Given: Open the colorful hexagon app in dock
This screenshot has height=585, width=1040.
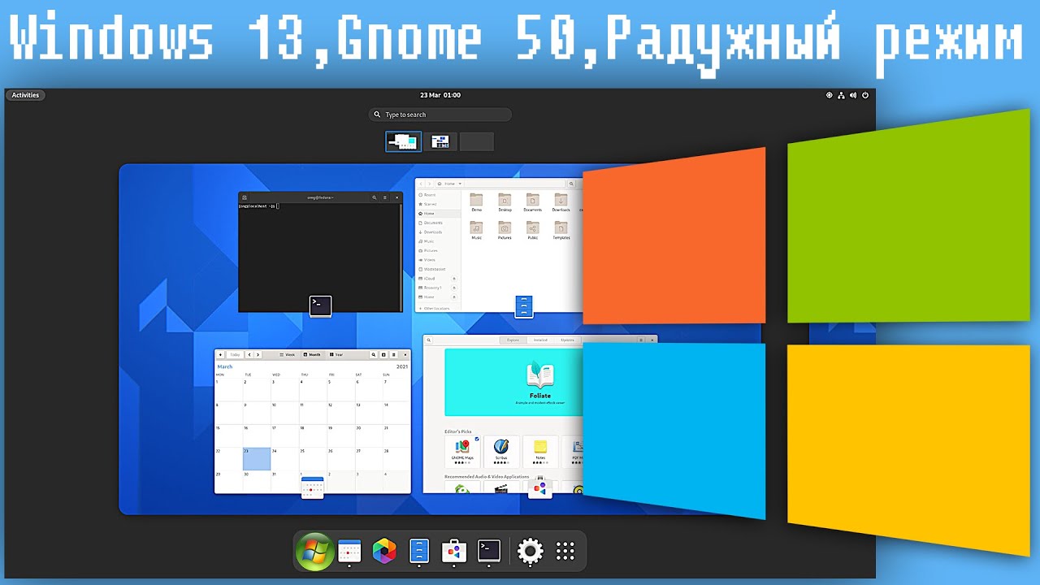Looking at the screenshot, I should pos(384,552).
